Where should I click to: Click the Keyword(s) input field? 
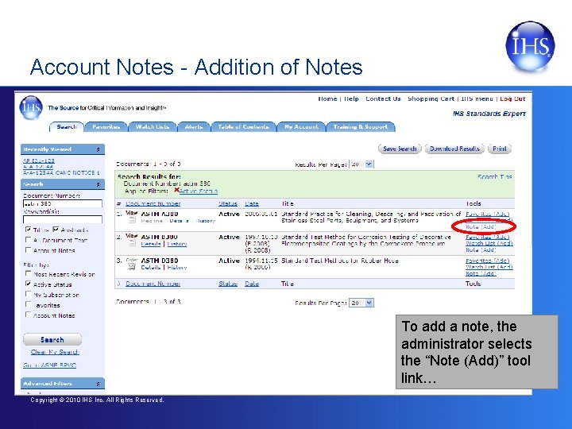(x=63, y=219)
